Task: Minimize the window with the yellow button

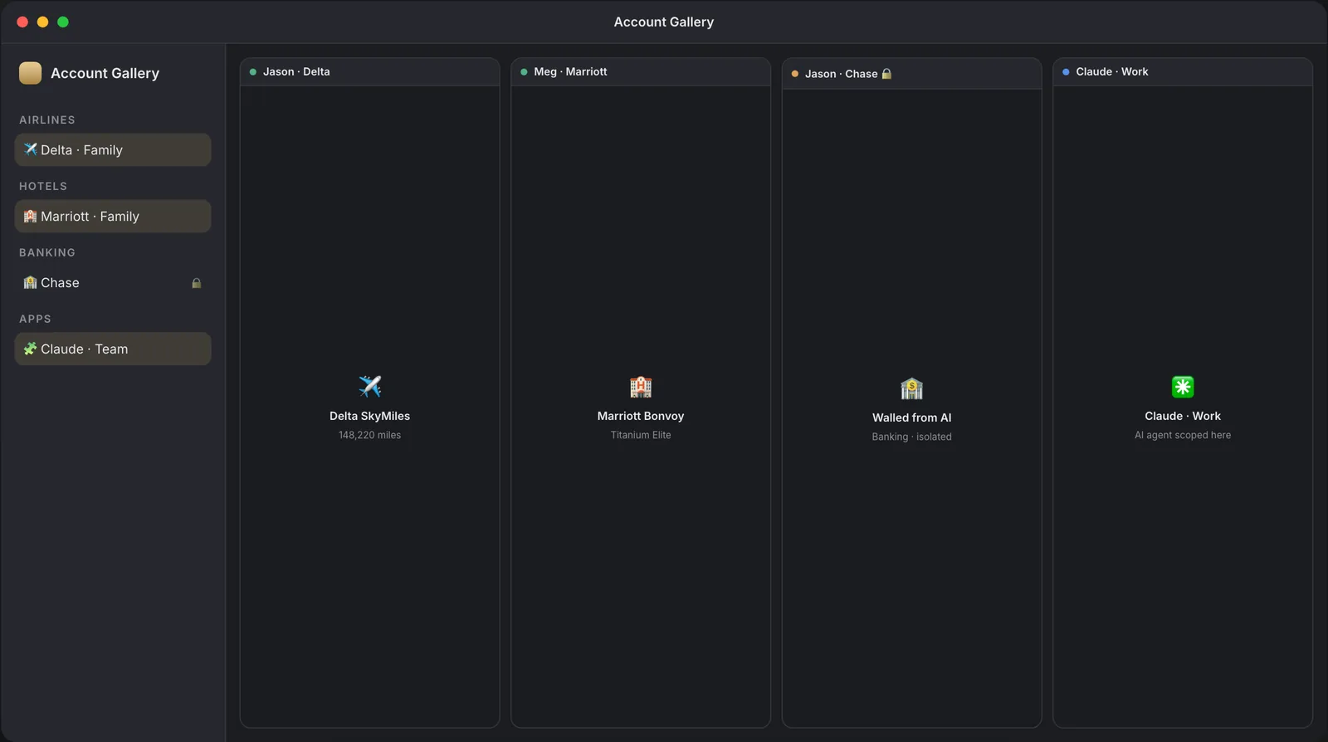Action: pos(42,22)
